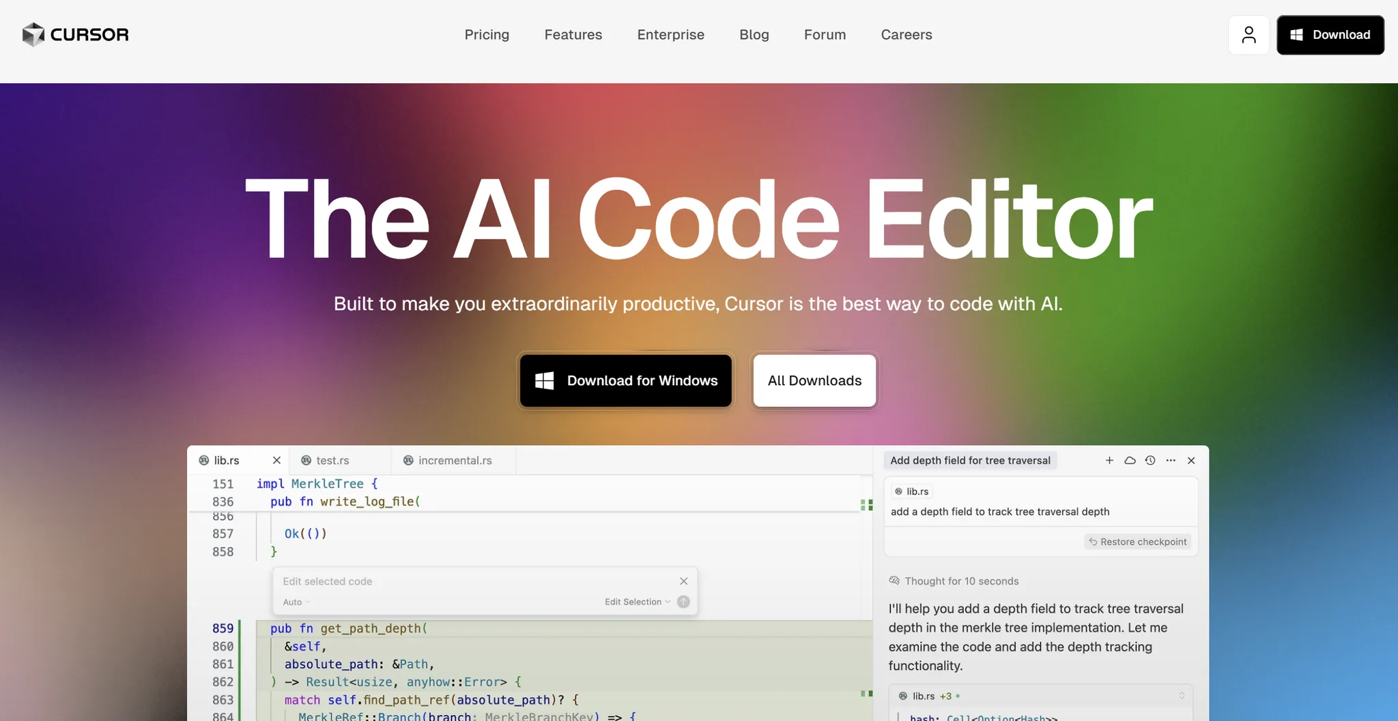Click 'add a depth field to track tree traversal depth' message
This screenshot has width=1398, height=721.
[x=1000, y=512]
